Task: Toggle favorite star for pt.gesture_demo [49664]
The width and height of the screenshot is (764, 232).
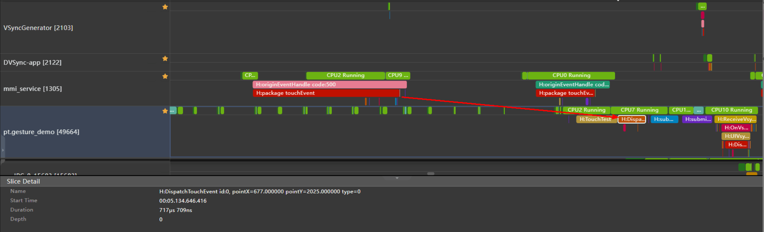Action: tap(165, 111)
